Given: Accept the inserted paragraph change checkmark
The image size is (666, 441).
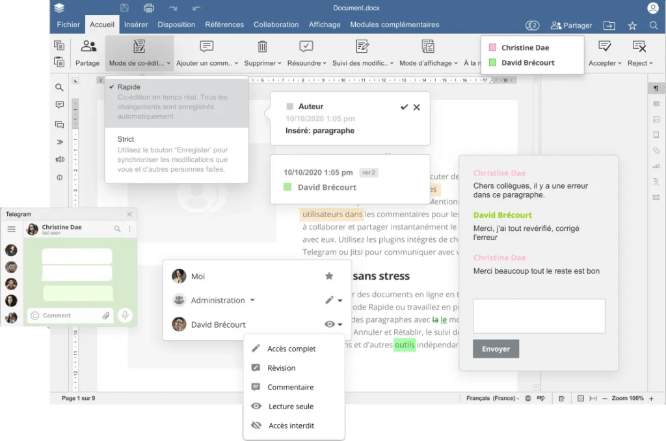Looking at the screenshot, I should point(405,107).
